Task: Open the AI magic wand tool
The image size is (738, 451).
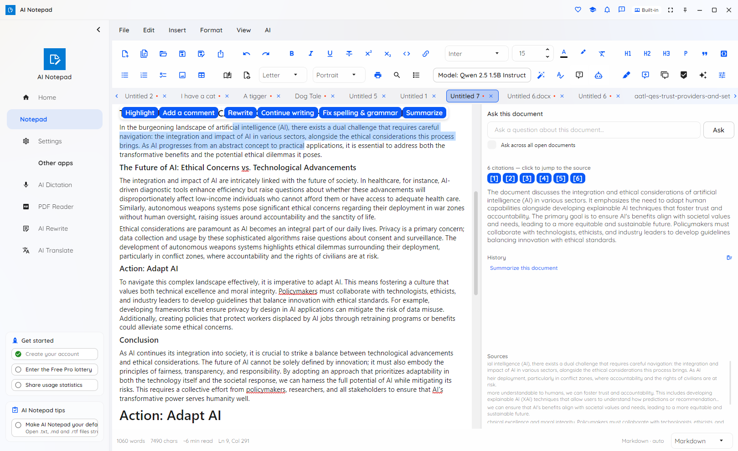Action: pos(541,75)
